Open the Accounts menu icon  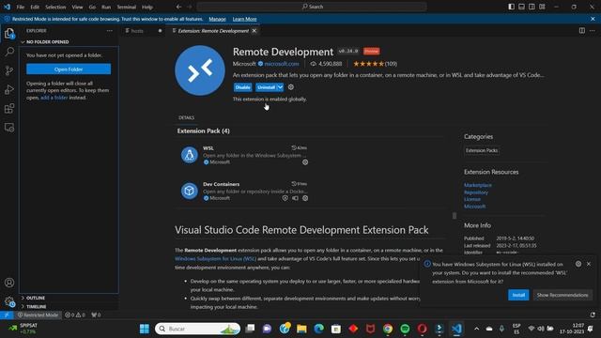pos(9,283)
